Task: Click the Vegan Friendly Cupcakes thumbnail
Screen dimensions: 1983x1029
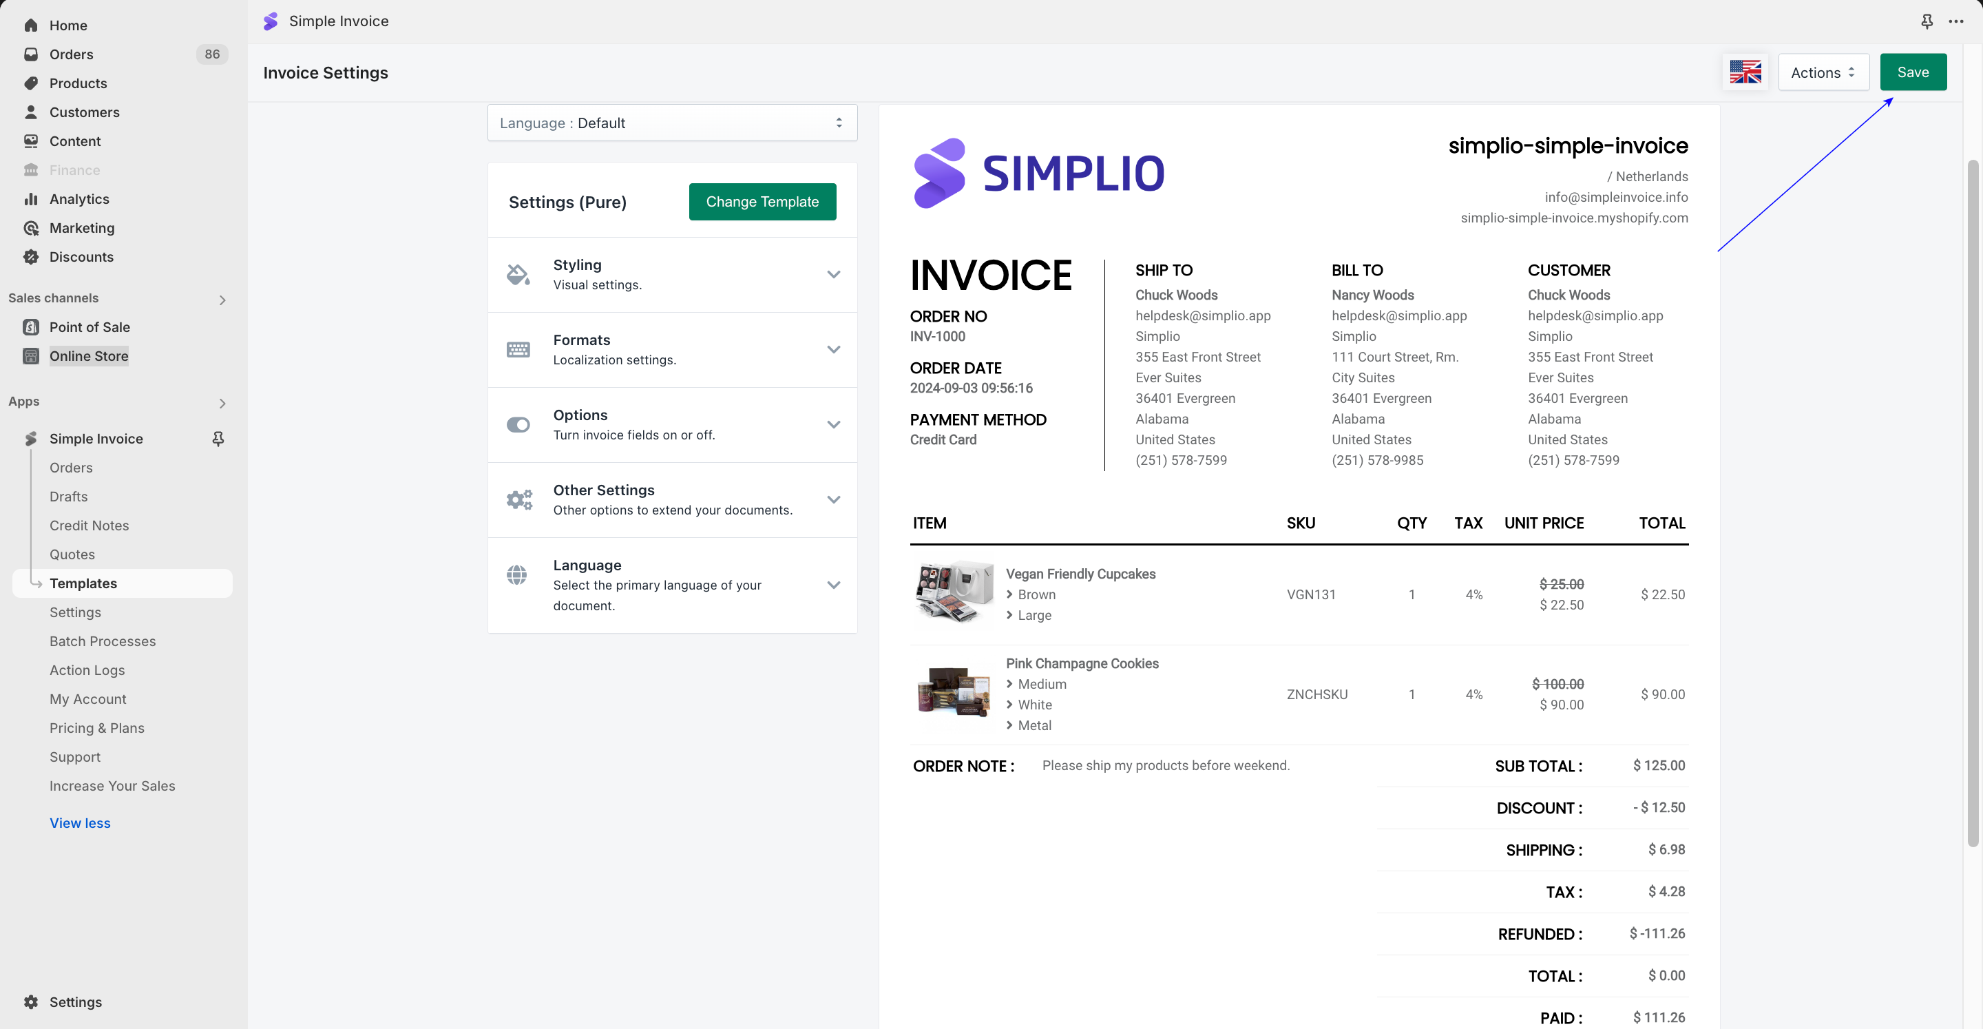Action: tap(953, 593)
